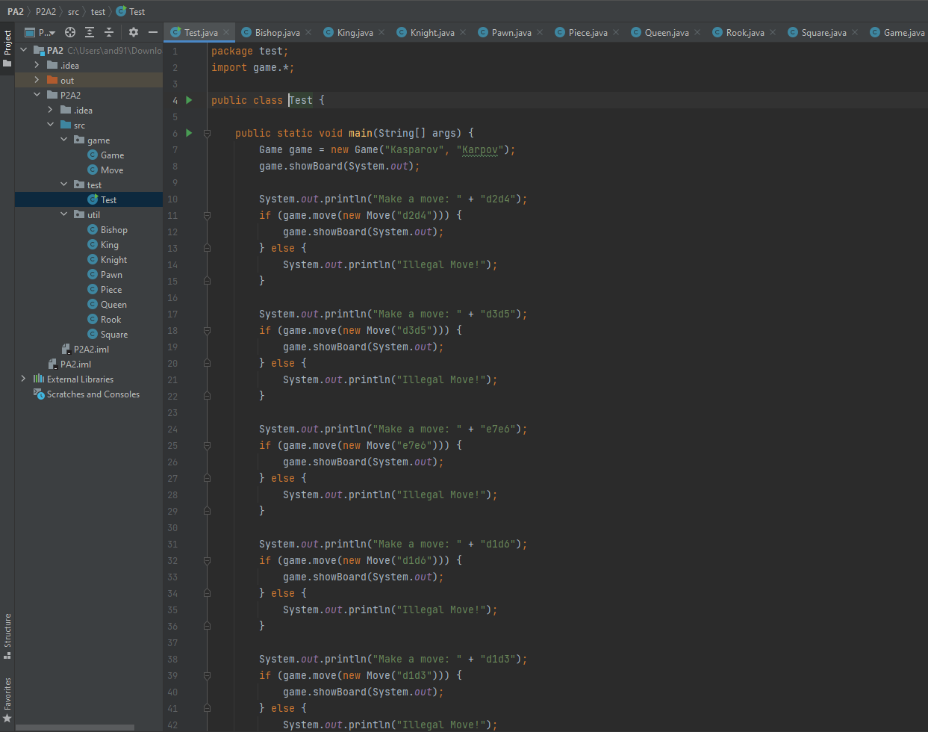928x732 pixels.
Task: Collapse All nodes using the Project toolbar icon
Action: (x=109, y=33)
